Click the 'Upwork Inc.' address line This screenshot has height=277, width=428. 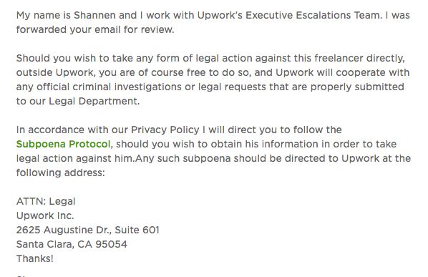(x=45, y=215)
